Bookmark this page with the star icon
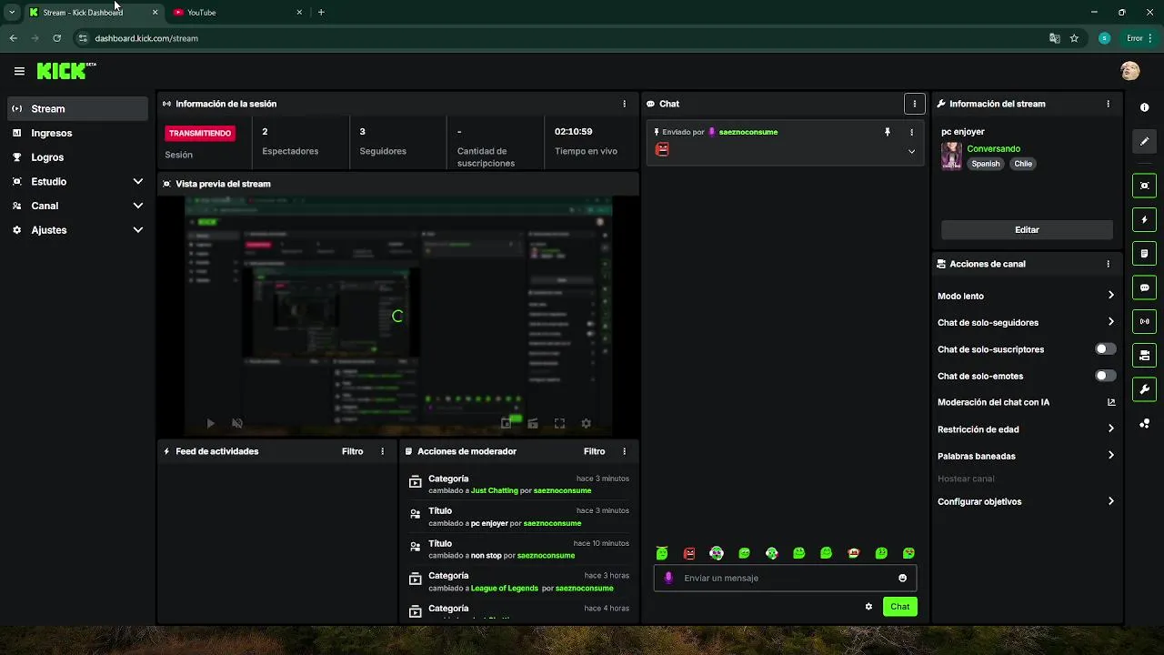The height and width of the screenshot is (655, 1164). pos(1074,38)
